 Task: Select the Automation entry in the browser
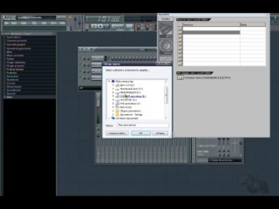click(14, 37)
